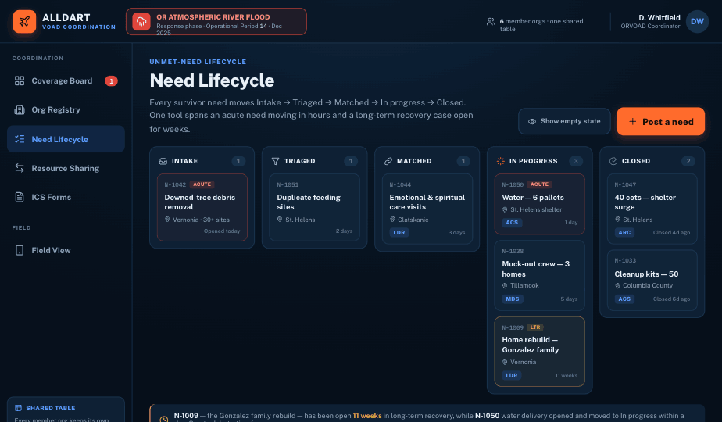Open Downed-tree debris removal card
The height and width of the screenshot is (422, 722).
(x=202, y=207)
